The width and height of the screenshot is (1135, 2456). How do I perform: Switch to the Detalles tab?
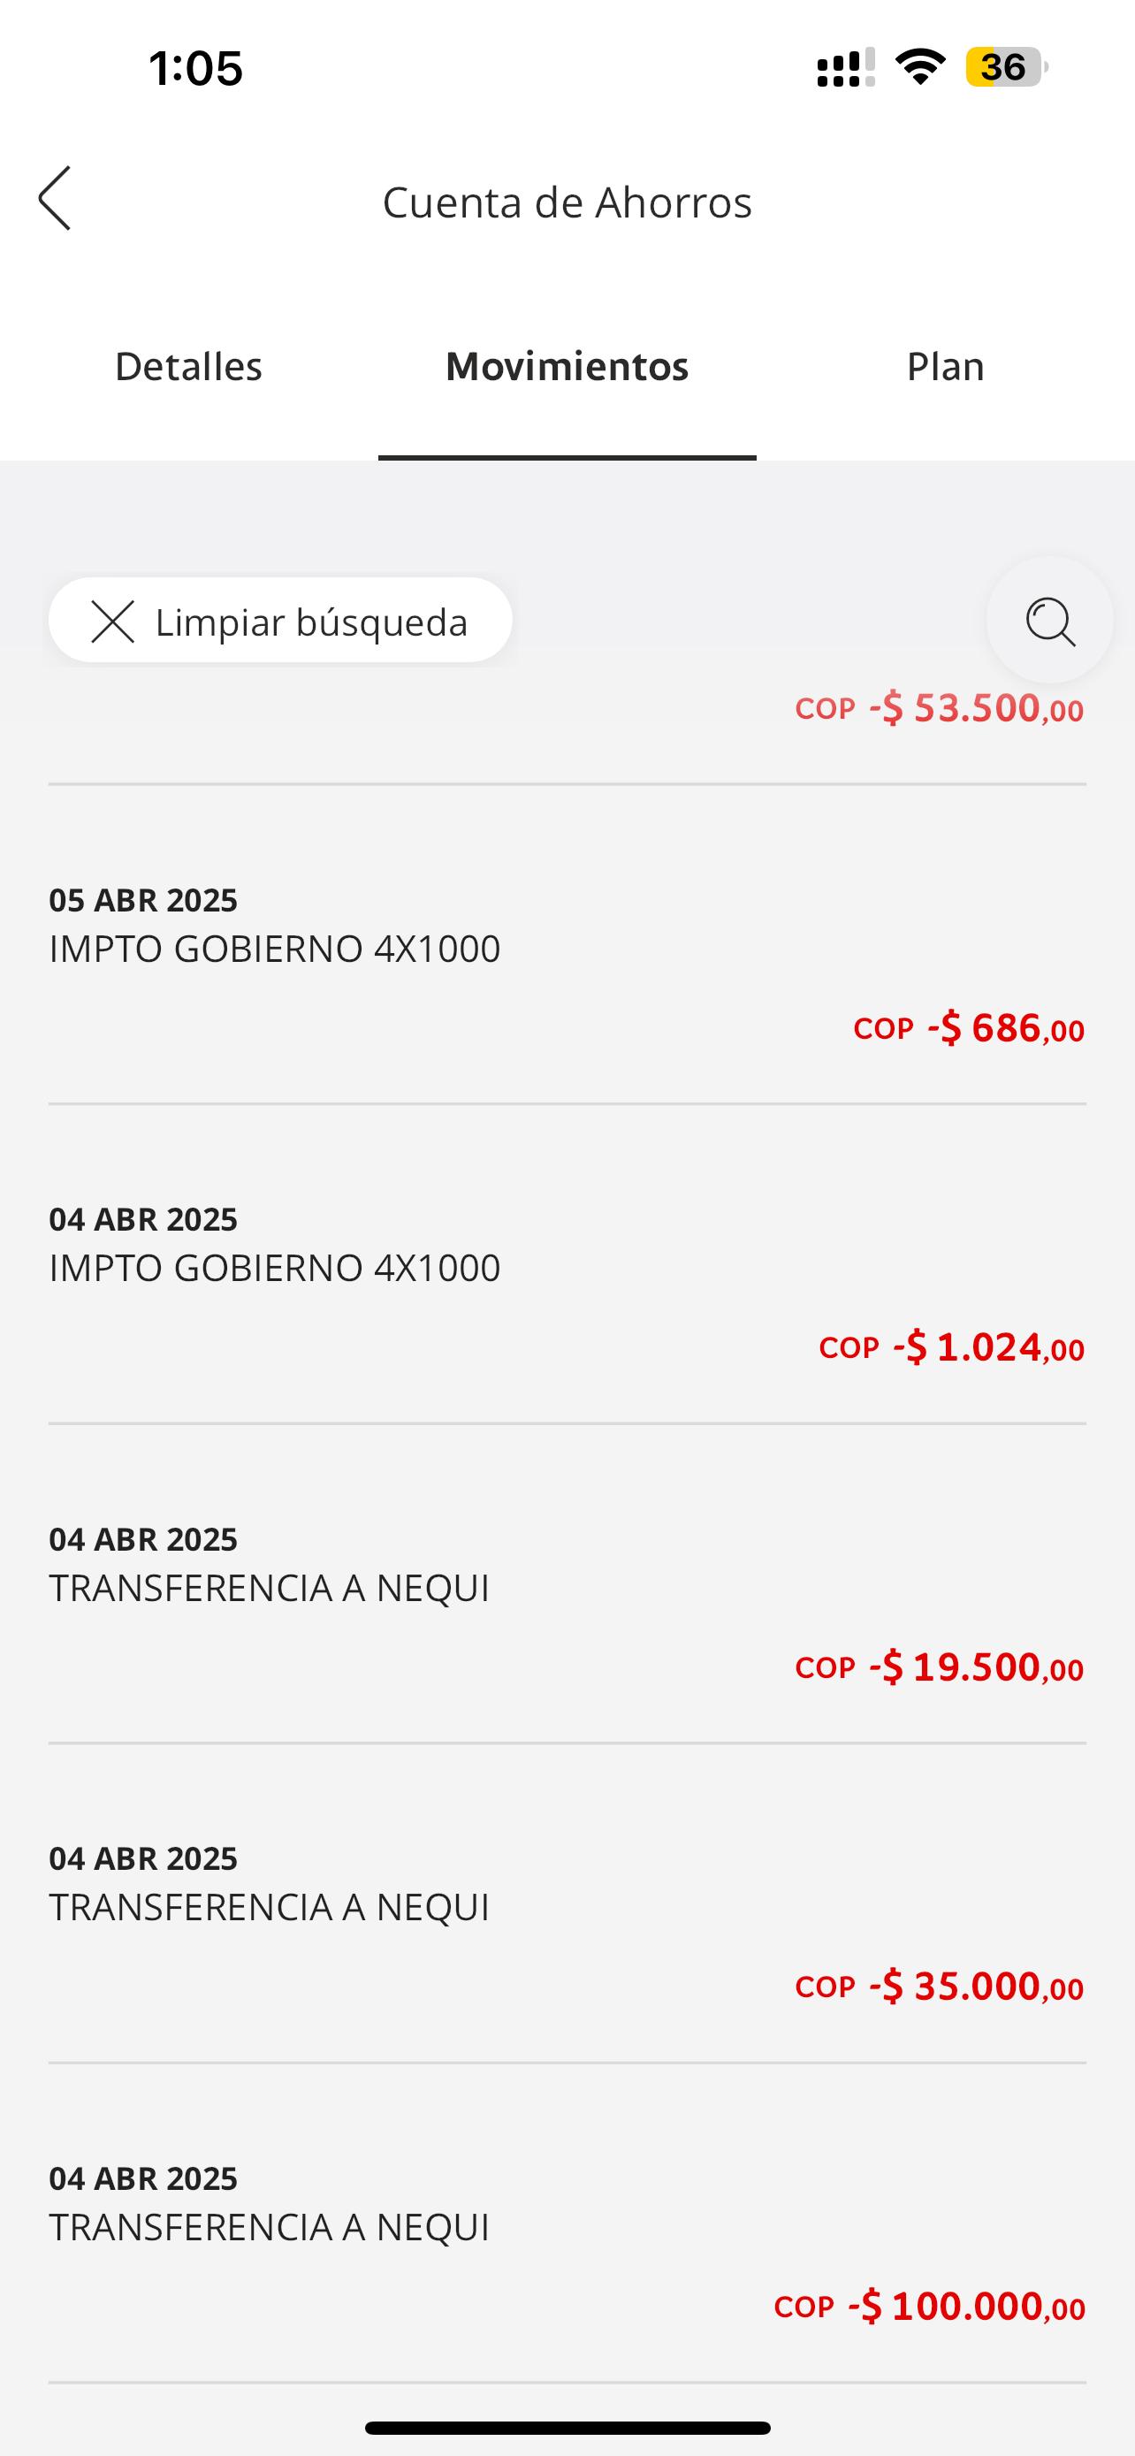pyautogui.click(x=188, y=367)
